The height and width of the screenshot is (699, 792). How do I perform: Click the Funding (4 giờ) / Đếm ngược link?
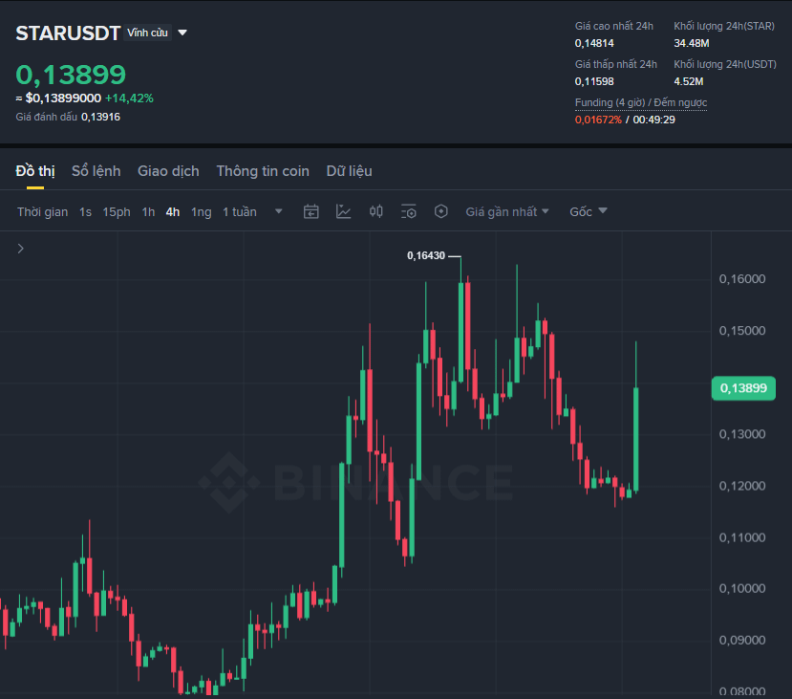pos(640,102)
